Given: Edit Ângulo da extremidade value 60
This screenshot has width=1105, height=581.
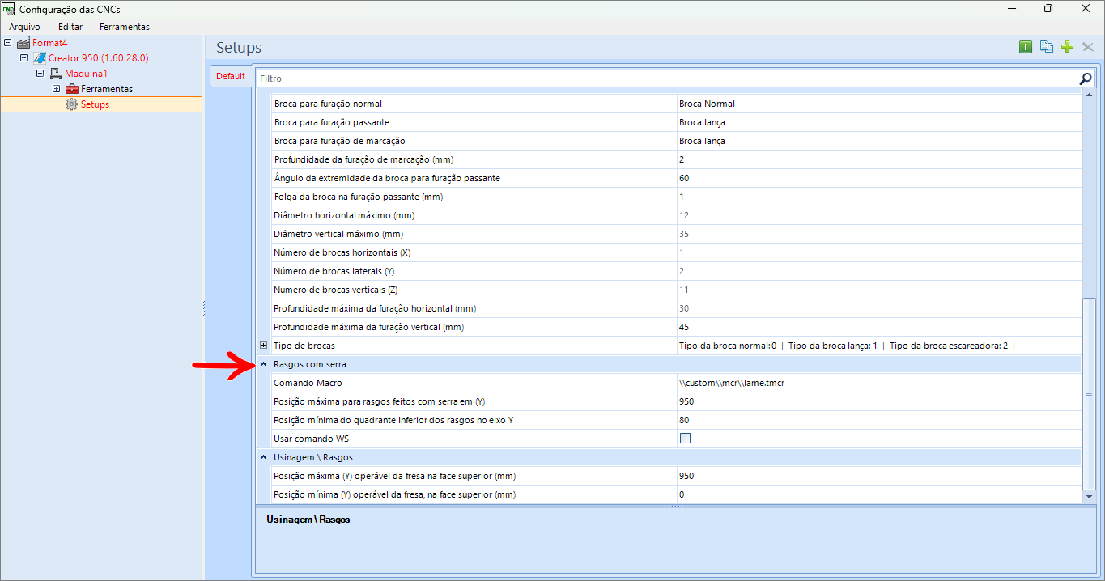Looking at the screenshot, I should [878, 178].
